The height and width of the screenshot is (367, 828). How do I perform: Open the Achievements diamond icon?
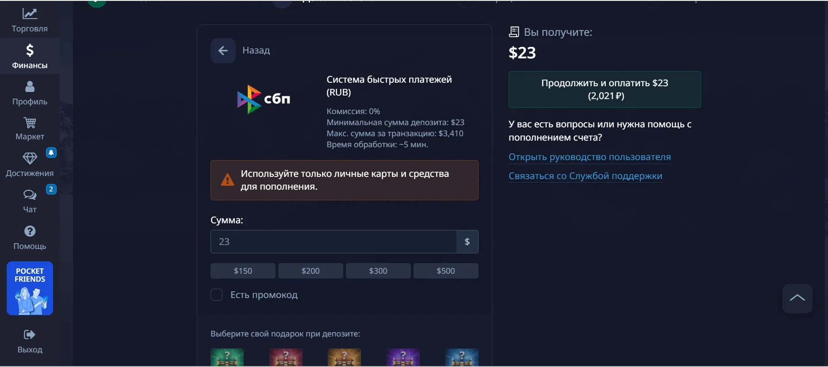(x=30, y=158)
